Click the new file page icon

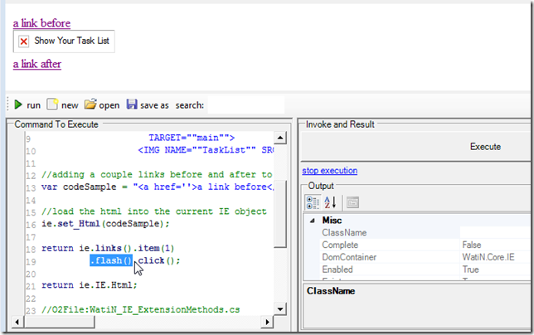point(52,105)
